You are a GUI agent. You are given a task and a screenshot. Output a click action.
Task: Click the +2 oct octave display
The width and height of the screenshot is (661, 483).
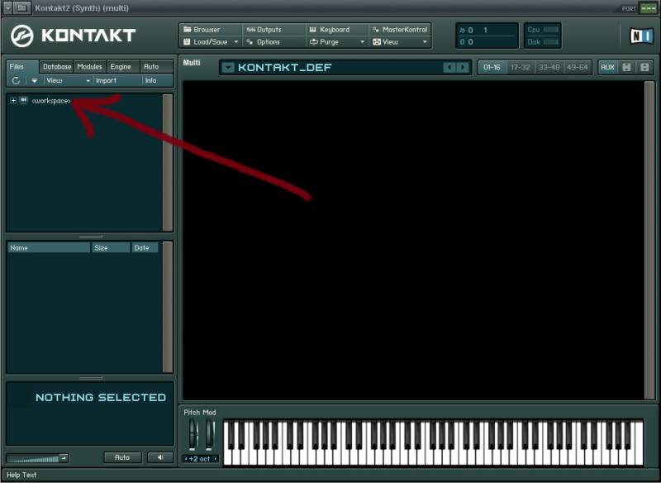coord(200,458)
